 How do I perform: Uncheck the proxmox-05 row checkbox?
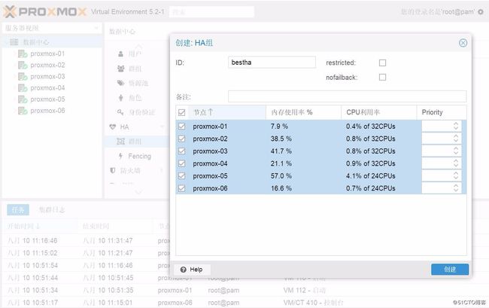pyautogui.click(x=181, y=176)
